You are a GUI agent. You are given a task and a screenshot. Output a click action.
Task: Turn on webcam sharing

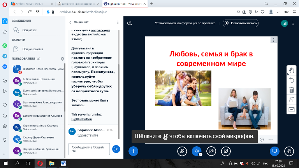point(211,151)
